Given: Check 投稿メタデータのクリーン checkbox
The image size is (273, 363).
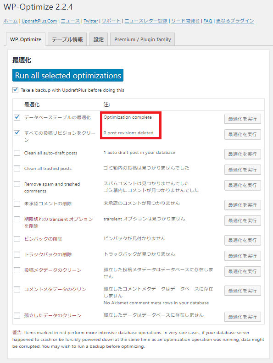Looking at the screenshot, I should [17, 270].
